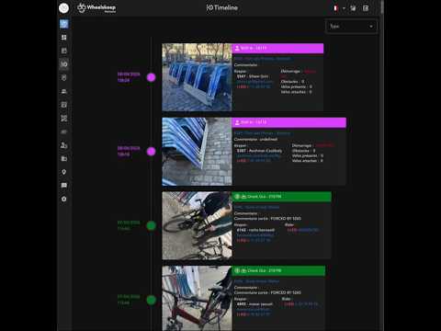The width and height of the screenshot is (441, 331).
Task: Click keeper name in the first Visit card
Action: pyautogui.click(x=258, y=76)
